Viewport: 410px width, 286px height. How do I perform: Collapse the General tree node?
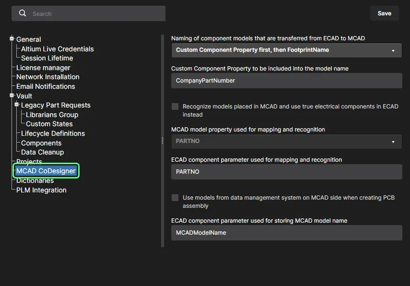12,39
